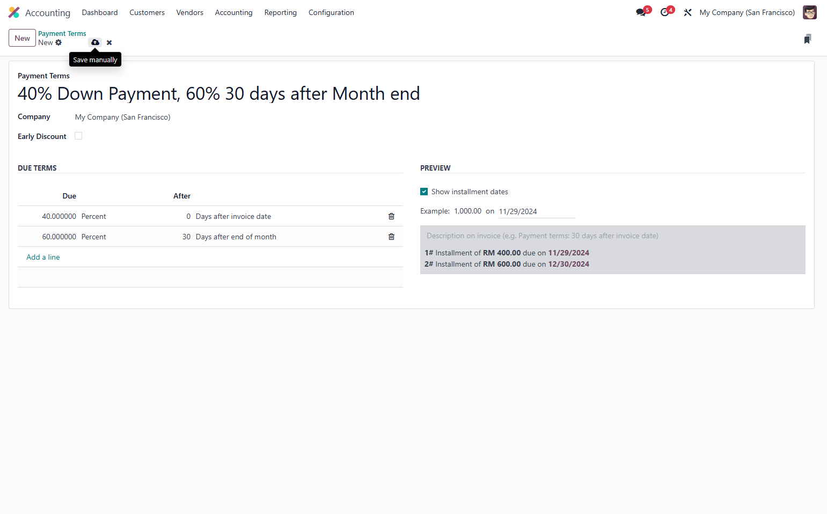Click the description on invoice text area
This screenshot has height=514, width=827.
[612, 236]
